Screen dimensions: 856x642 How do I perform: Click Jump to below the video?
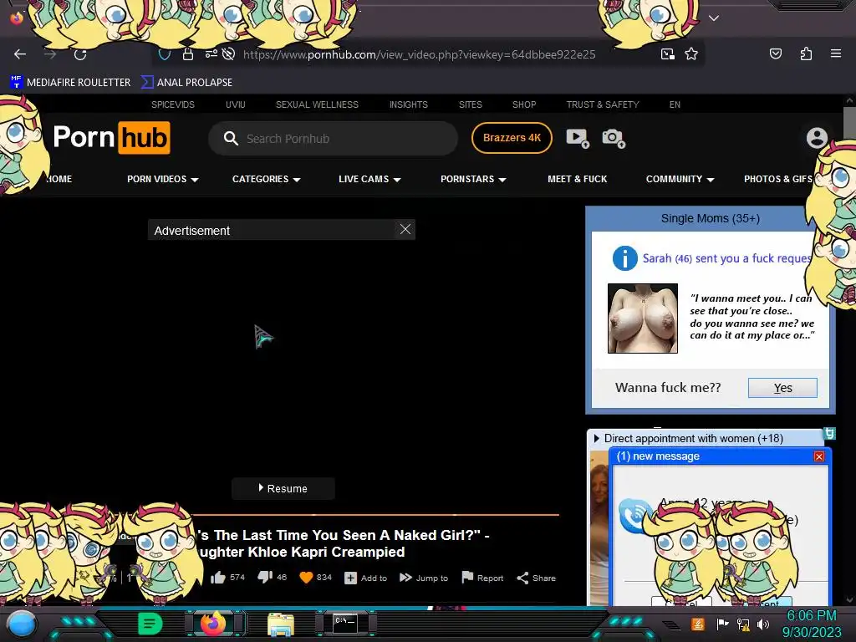click(424, 578)
